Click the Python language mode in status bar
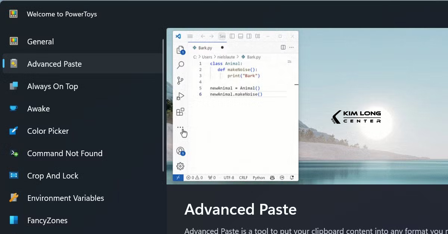The image size is (448, 234). (259, 178)
